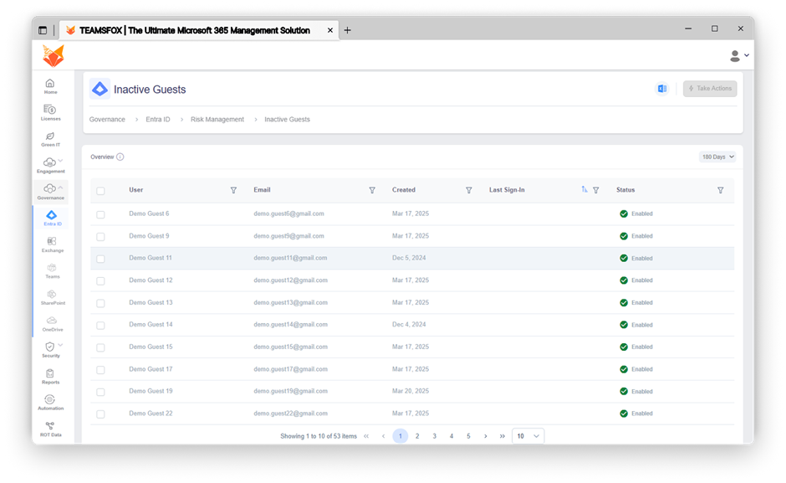Check the Demo Guest 12 row
Image resolution: width=786 pixels, height=483 pixels.
[x=100, y=281]
